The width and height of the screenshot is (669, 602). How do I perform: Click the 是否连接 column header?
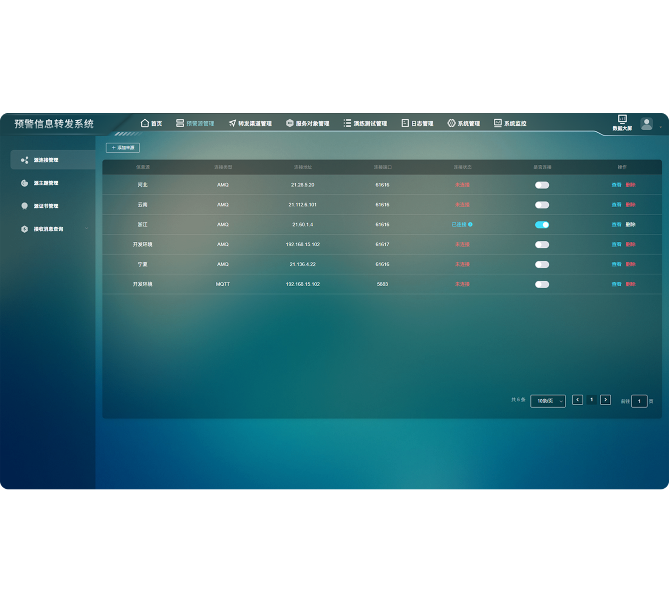[542, 167]
